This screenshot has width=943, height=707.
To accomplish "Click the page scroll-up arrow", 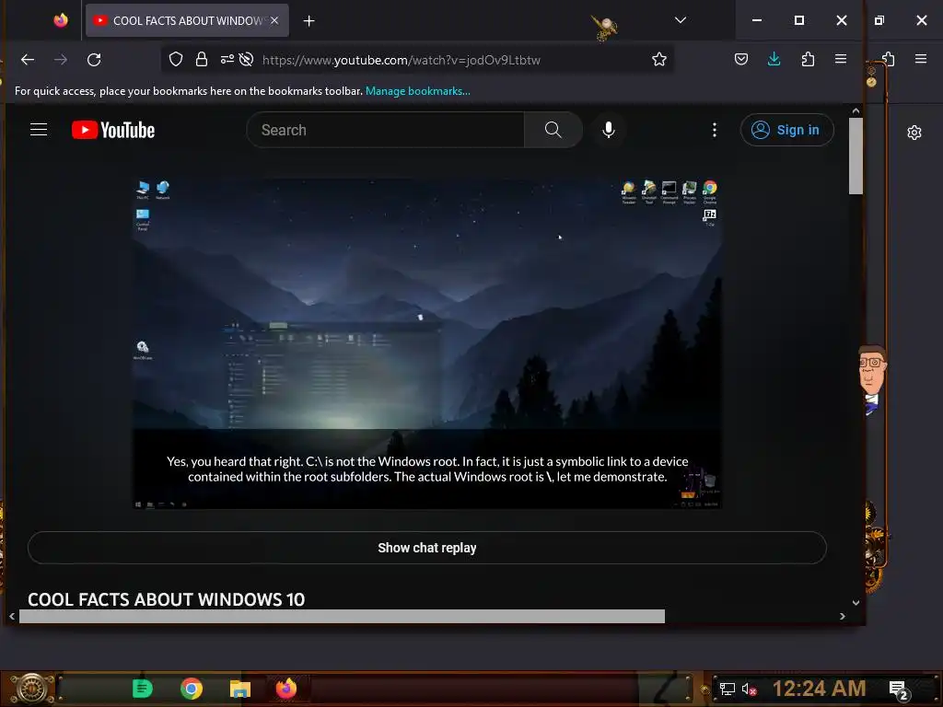I will tap(856, 111).
